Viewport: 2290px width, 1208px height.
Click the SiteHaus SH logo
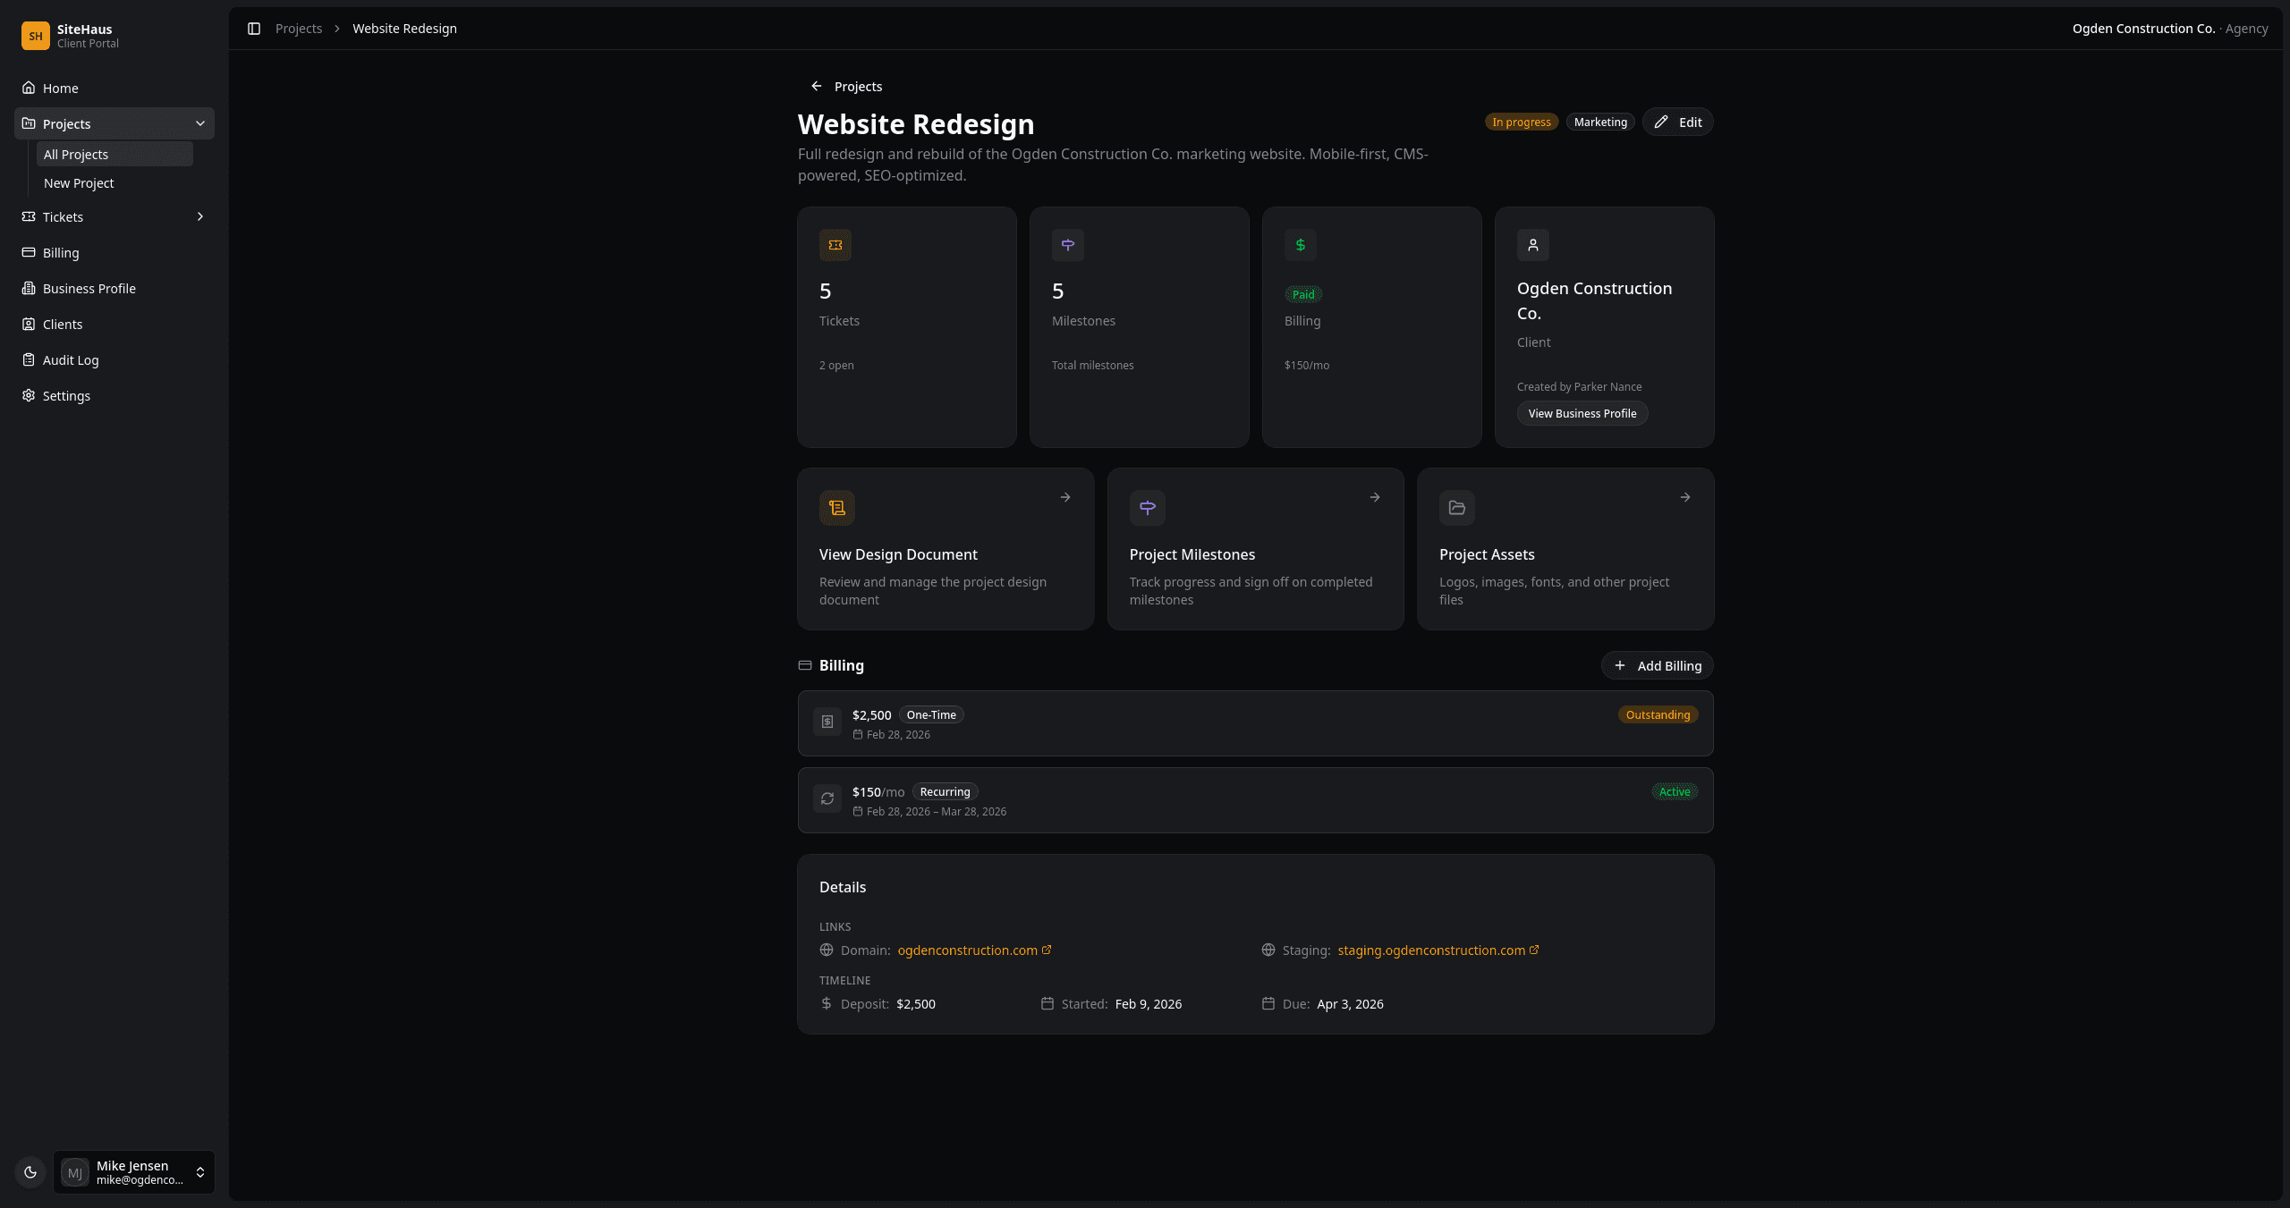coord(35,36)
